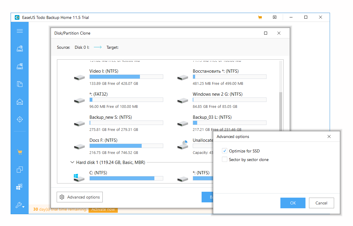Click the 'Windows new 2 G: (NTFS)' label
This screenshot has height=226, width=353.
[x=218, y=94]
